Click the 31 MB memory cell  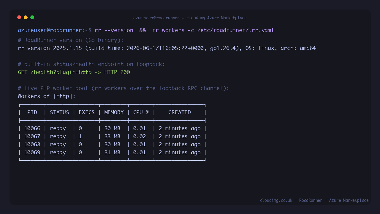click(112, 152)
